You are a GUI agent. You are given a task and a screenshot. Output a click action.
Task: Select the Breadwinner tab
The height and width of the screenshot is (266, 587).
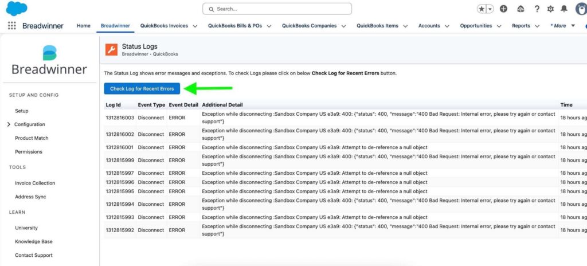click(x=115, y=26)
